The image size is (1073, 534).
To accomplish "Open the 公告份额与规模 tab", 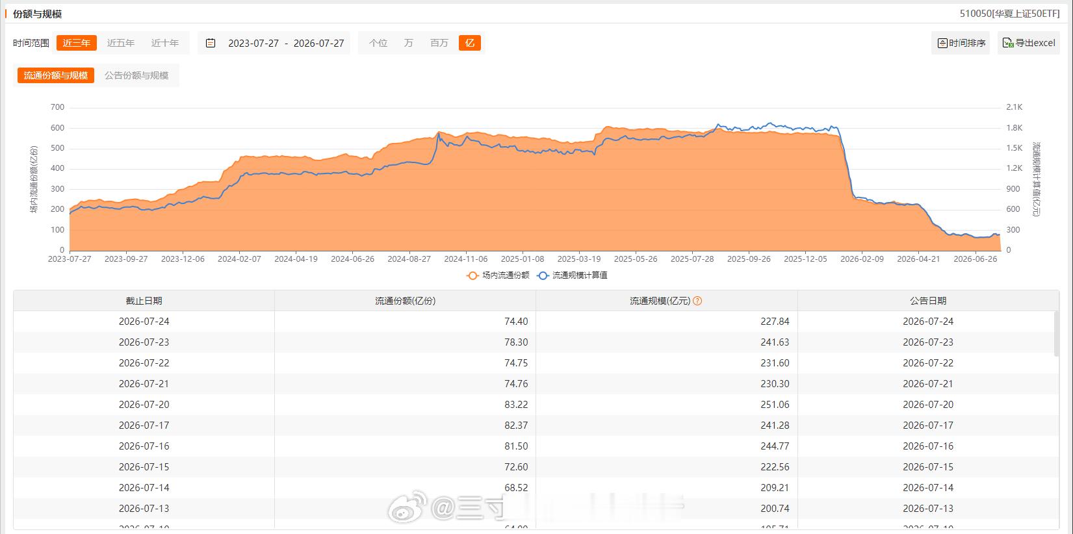I will click(136, 75).
